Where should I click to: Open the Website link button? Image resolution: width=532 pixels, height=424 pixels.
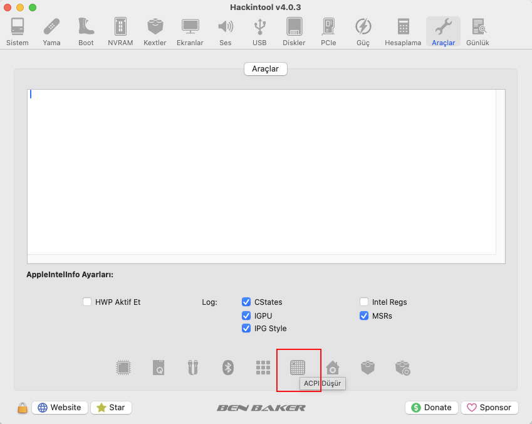(60, 408)
